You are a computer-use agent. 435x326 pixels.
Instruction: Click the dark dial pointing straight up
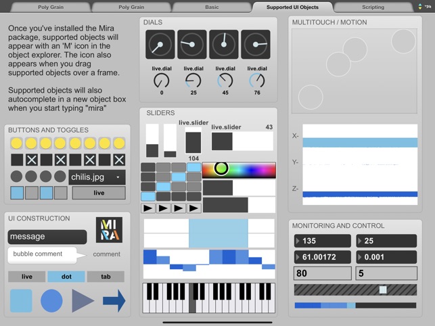click(224, 45)
